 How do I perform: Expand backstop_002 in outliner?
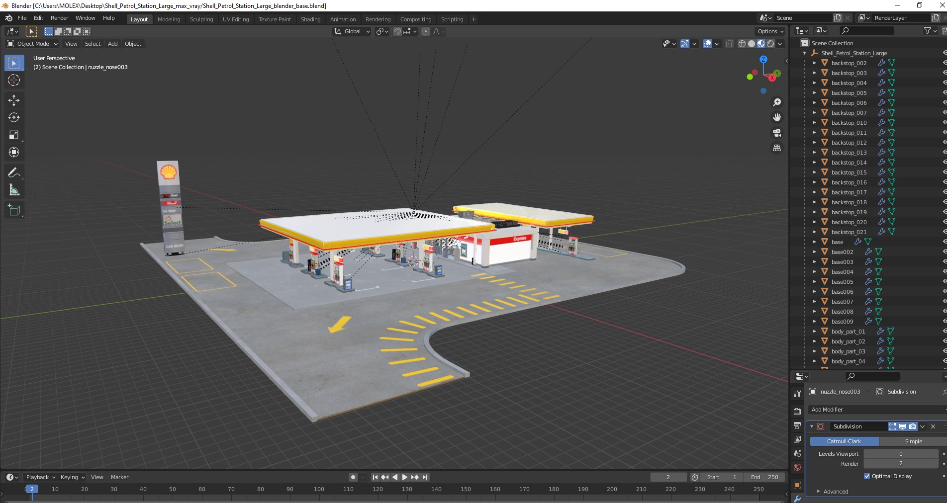coord(814,63)
